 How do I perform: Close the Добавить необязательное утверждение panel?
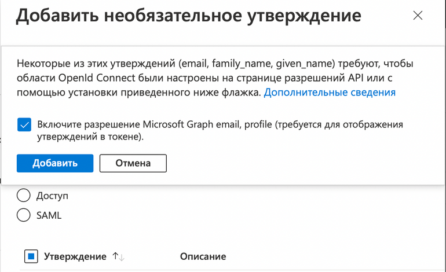point(418,16)
